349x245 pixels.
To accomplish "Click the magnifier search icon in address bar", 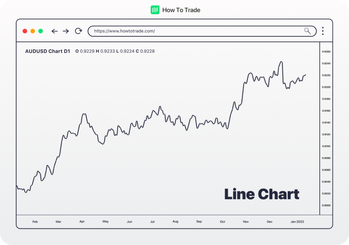I will tap(307, 31).
